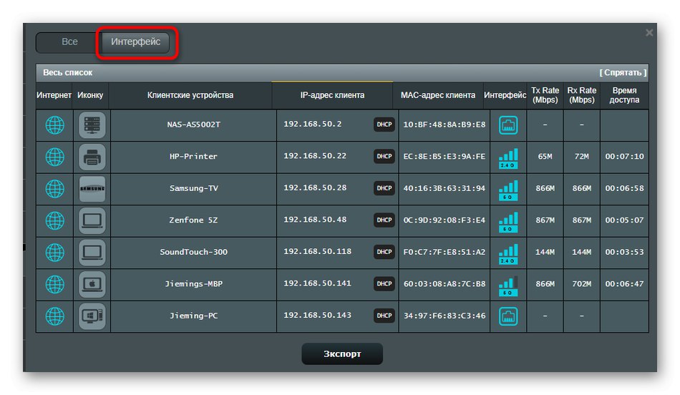Screen dimensions: 680x395
Task: Sort by MAC-адрес клиента column header
Action: pyautogui.click(x=437, y=95)
